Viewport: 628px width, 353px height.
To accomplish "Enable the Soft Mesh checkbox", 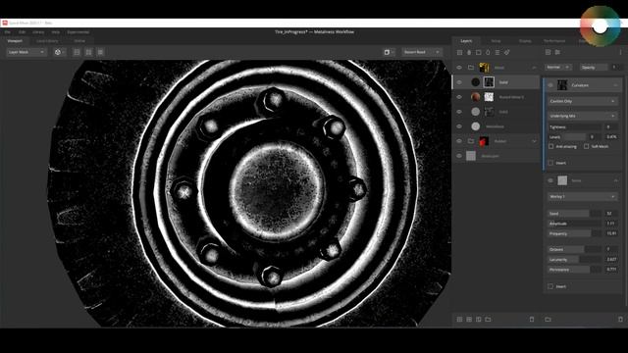I will (587, 146).
